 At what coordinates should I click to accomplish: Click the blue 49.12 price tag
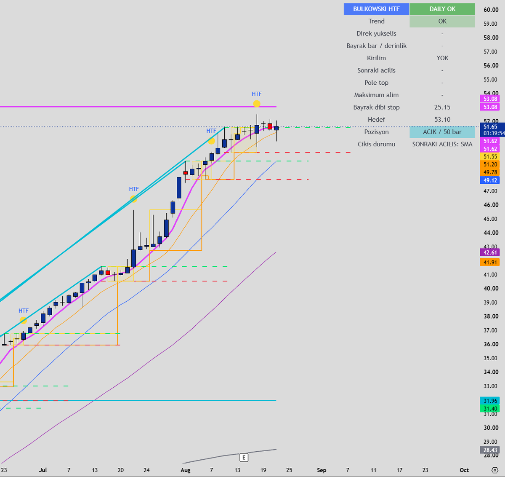490,180
